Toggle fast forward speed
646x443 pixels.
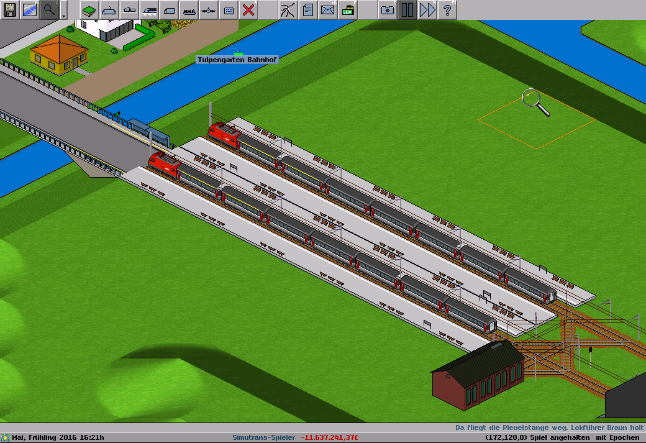point(427,9)
